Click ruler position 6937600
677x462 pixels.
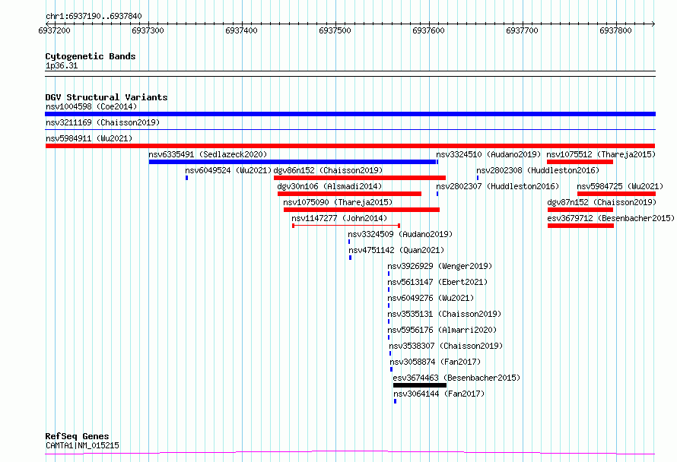point(429,30)
